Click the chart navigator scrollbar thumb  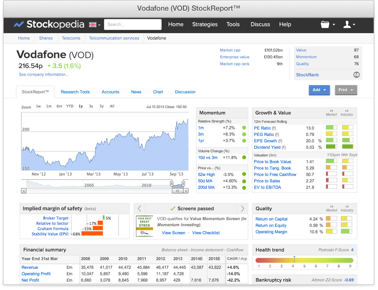[x=178, y=191]
